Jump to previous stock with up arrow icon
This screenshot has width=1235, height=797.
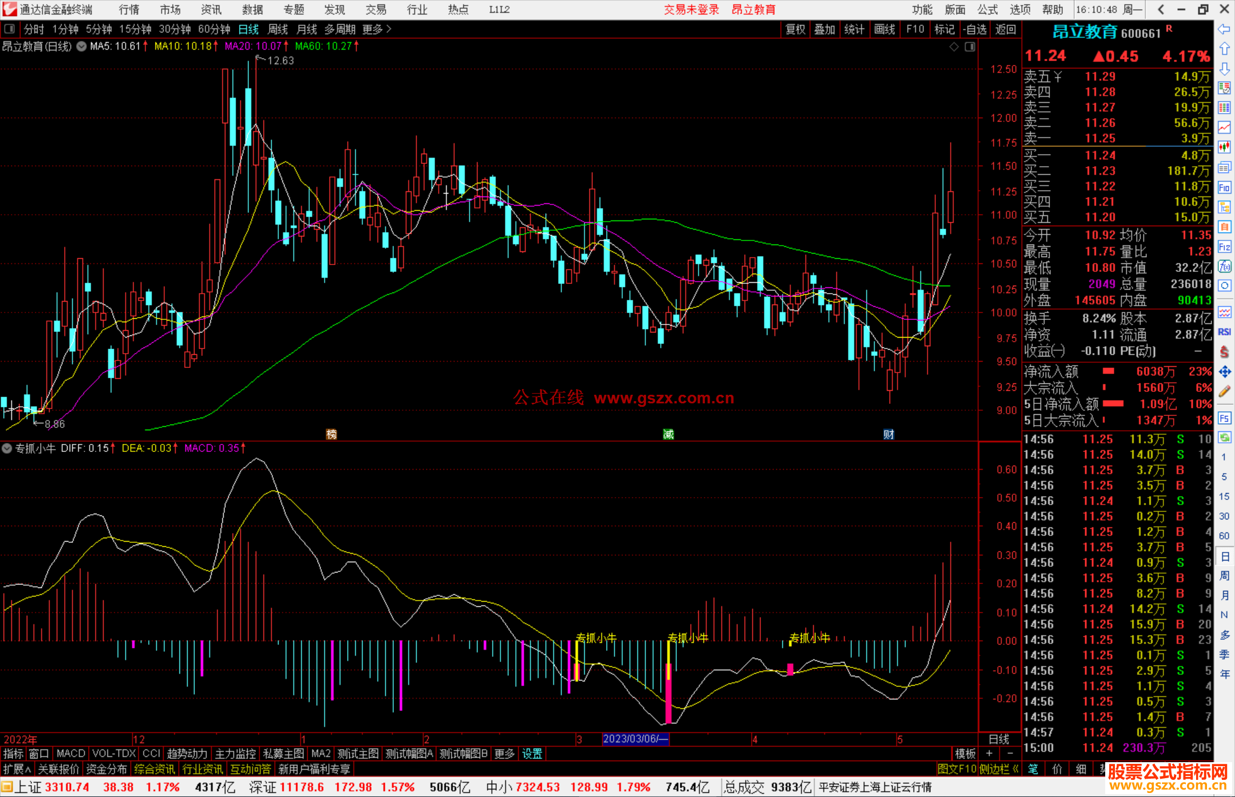[x=1224, y=49]
